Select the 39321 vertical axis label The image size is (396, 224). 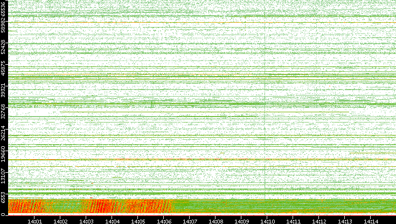coord(4,91)
